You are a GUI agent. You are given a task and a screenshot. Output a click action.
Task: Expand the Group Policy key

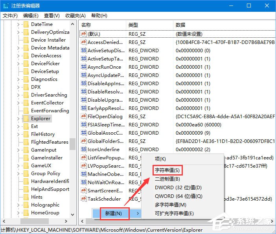coord(18,174)
